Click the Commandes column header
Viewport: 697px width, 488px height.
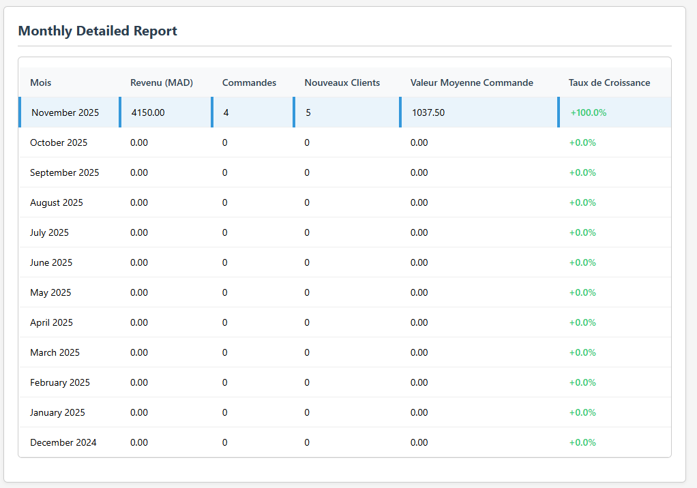click(x=249, y=82)
